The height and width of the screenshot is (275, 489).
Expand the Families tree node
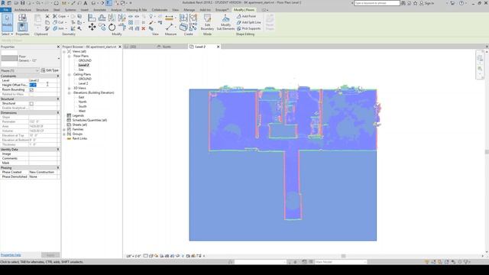point(64,129)
